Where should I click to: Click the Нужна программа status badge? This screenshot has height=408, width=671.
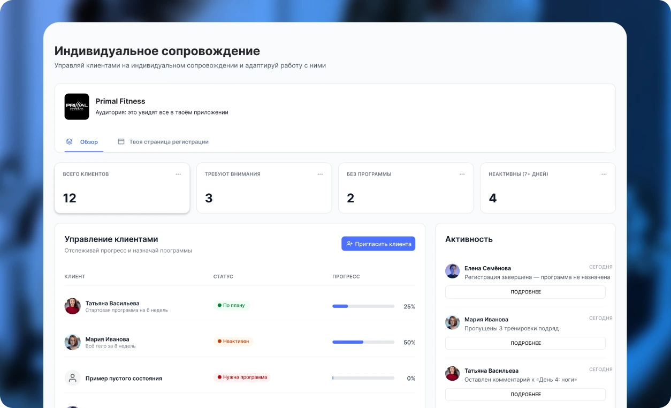click(x=242, y=377)
